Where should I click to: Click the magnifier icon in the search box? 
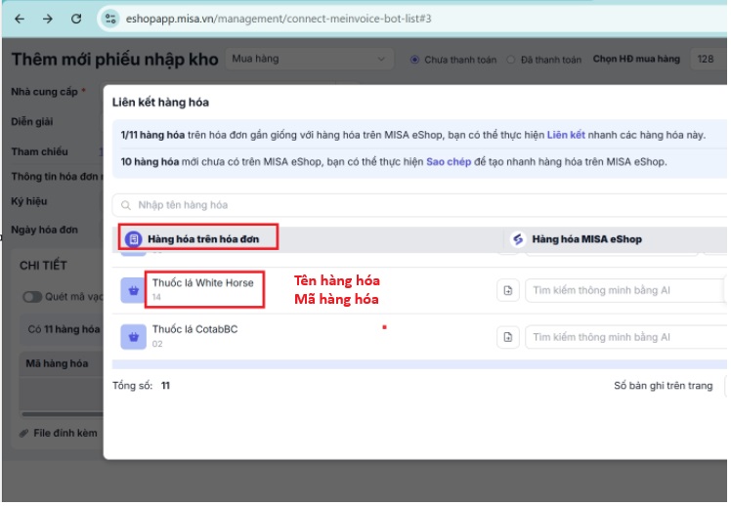[126, 205]
